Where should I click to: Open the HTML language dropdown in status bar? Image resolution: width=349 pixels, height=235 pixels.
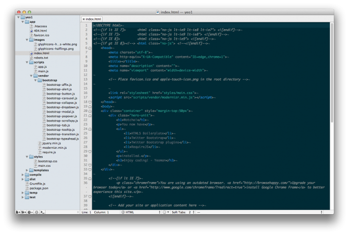pyautogui.click(x=141, y=212)
